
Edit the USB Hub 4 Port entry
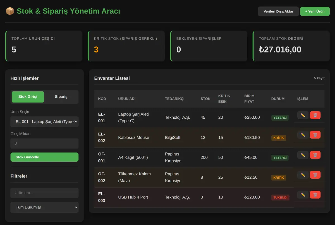point(303,195)
